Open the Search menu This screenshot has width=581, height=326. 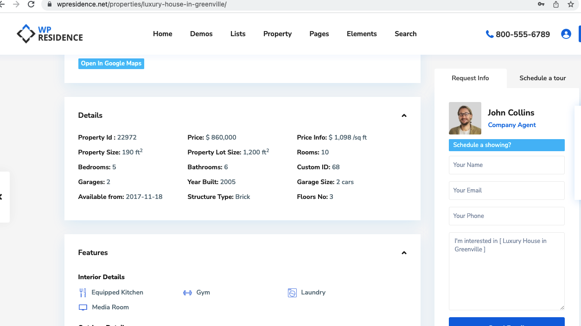click(x=406, y=34)
